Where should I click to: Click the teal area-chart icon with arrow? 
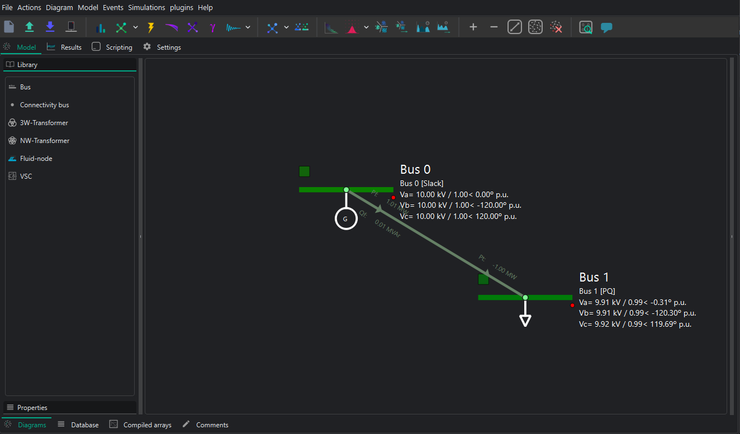point(443,27)
